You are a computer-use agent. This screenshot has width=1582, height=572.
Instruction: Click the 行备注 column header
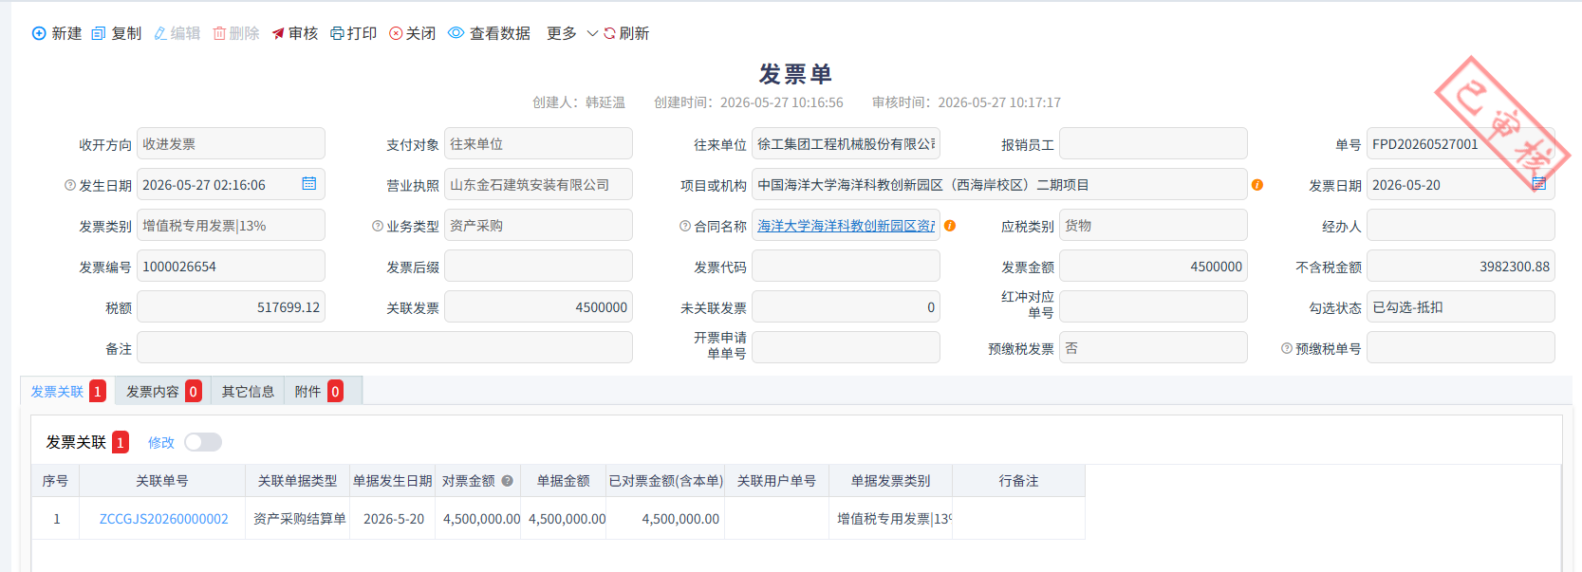1019,481
